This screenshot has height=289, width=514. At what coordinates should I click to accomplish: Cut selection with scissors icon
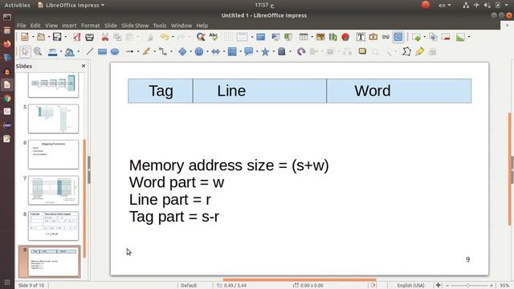click(105, 37)
